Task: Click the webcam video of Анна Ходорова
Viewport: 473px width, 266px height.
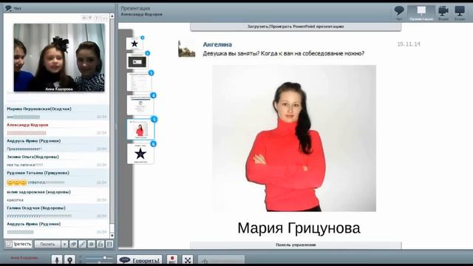Action: point(59,58)
